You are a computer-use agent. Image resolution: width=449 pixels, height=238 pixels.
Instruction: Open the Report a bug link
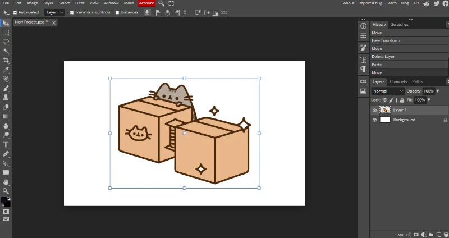click(370, 3)
